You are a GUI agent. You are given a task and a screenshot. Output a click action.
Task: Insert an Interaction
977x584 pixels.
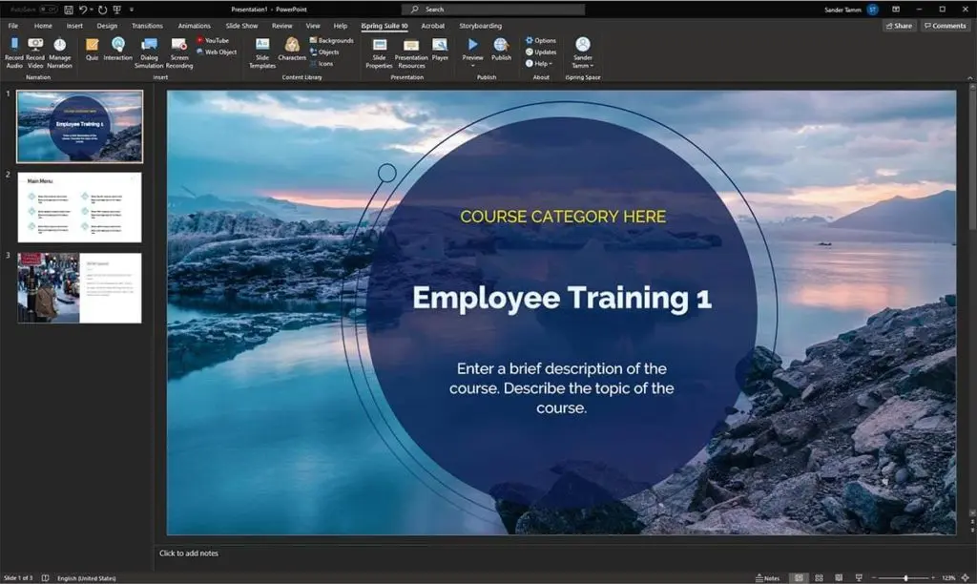coord(117,50)
